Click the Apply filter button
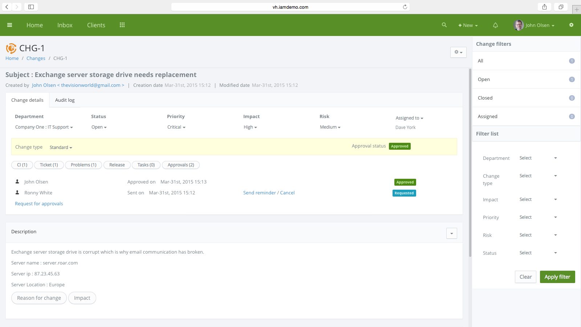This screenshot has height=327, width=581. coord(557,277)
